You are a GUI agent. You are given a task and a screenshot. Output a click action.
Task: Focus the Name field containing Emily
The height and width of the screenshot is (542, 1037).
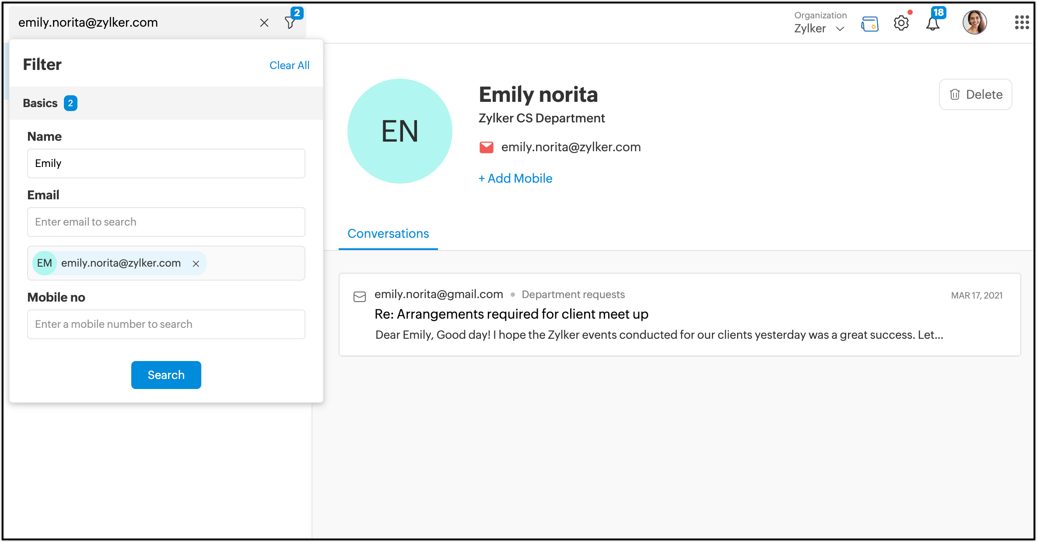coord(166,163)
